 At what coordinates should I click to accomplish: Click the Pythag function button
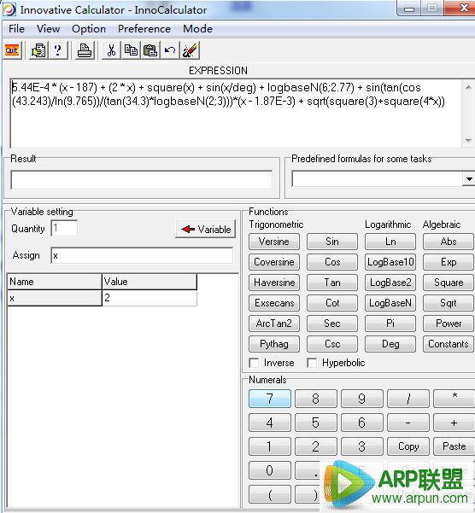click(274, 344)
